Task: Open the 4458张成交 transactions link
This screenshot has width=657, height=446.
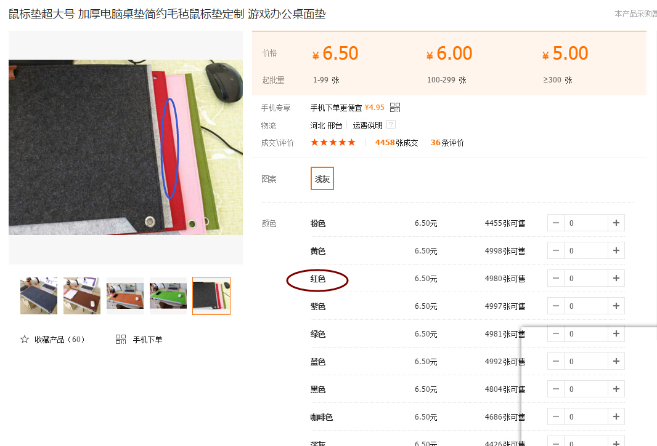Action: (396, 143)
